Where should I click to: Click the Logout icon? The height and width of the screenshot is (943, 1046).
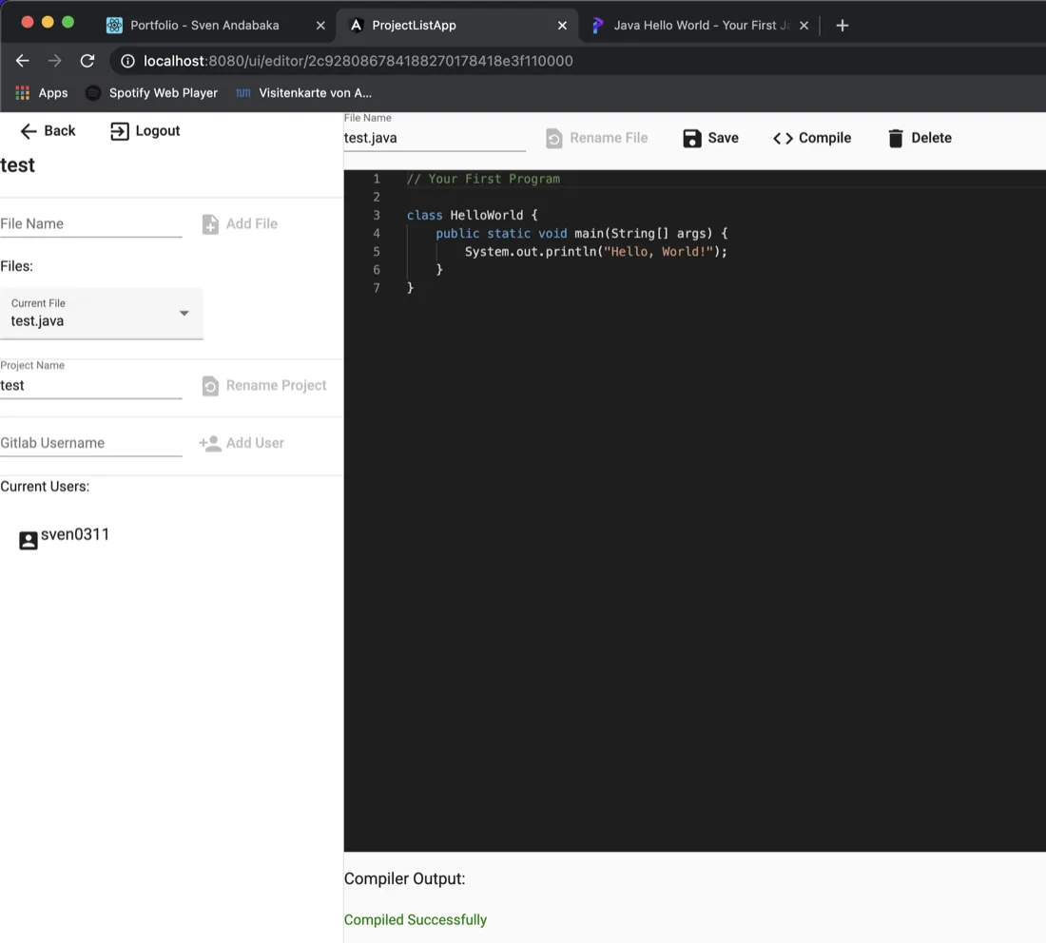(x=120, y=131)
